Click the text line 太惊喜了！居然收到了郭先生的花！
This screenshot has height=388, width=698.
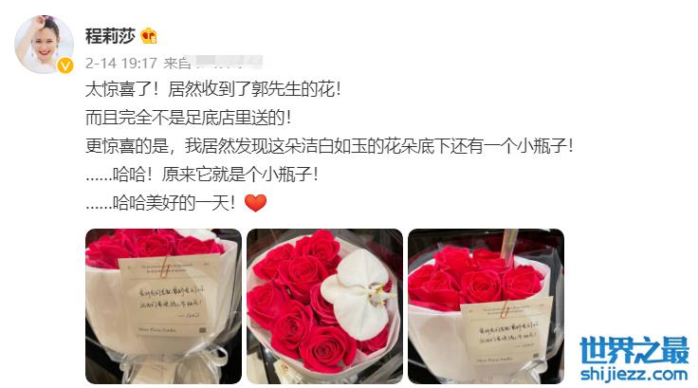[x=213, y=89]
